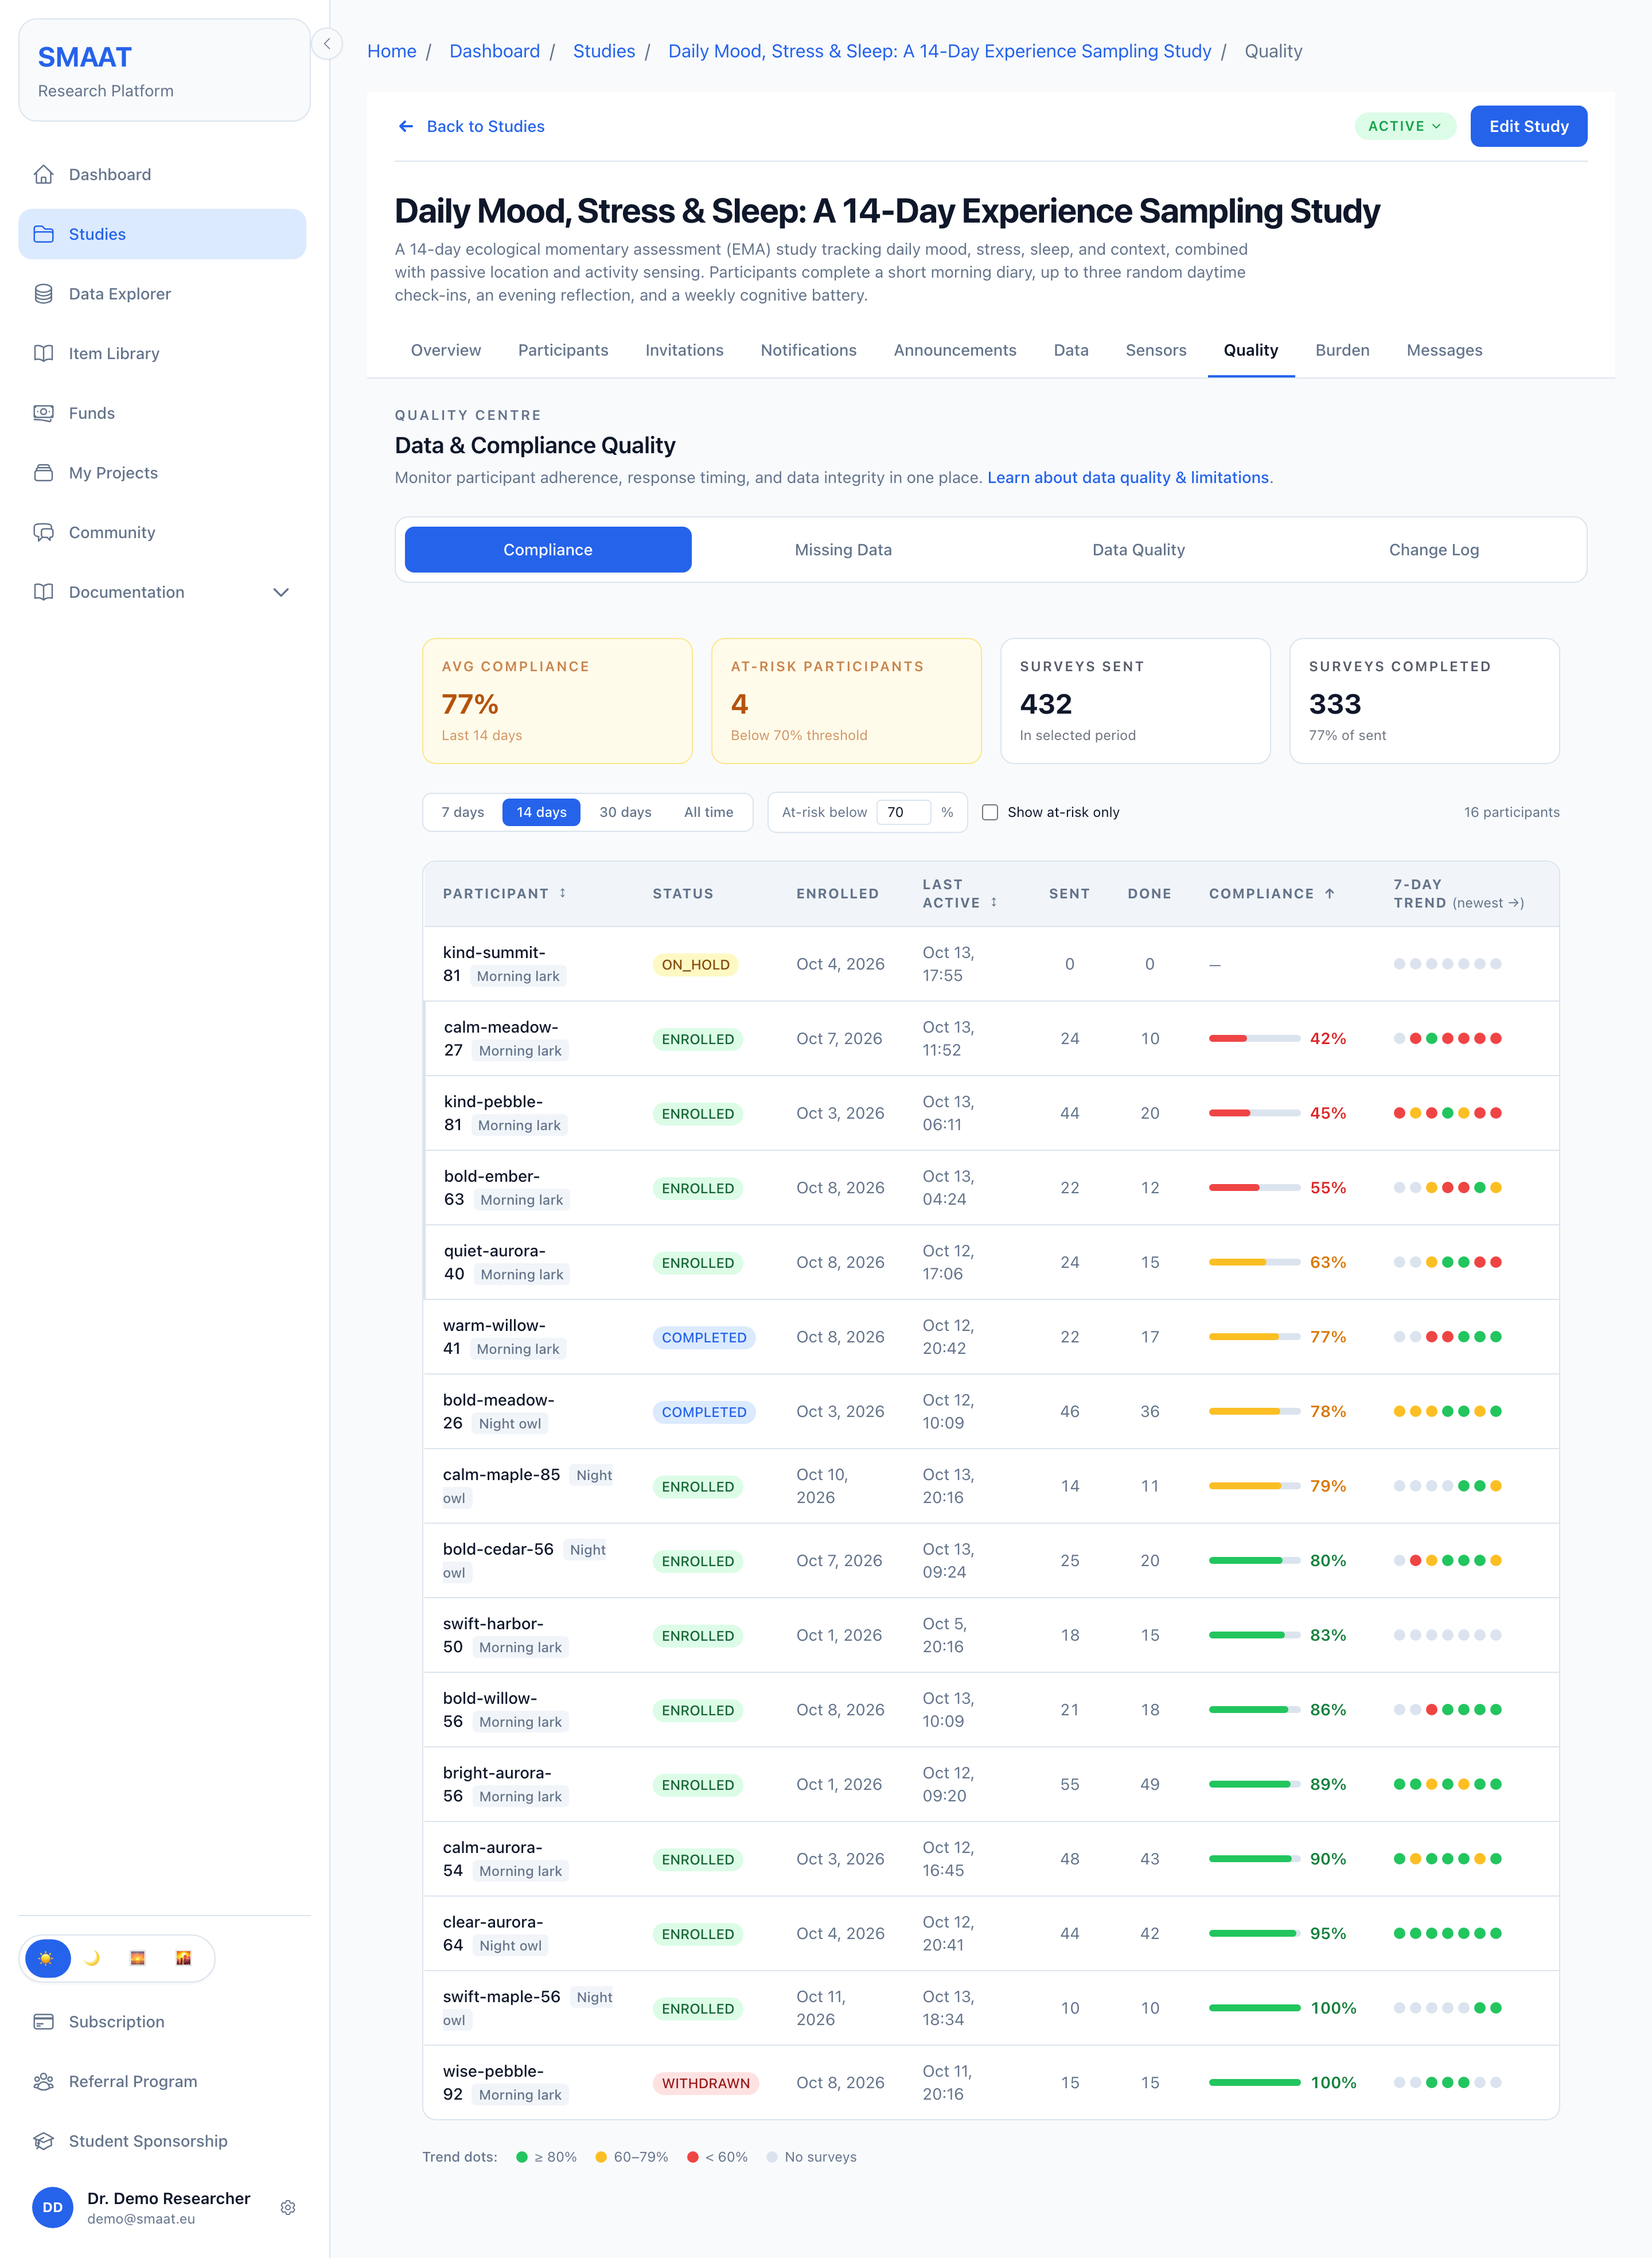1652x2258 pixels.
Task: Switch to moon dark theme
Action: [x=92, y=1958]
